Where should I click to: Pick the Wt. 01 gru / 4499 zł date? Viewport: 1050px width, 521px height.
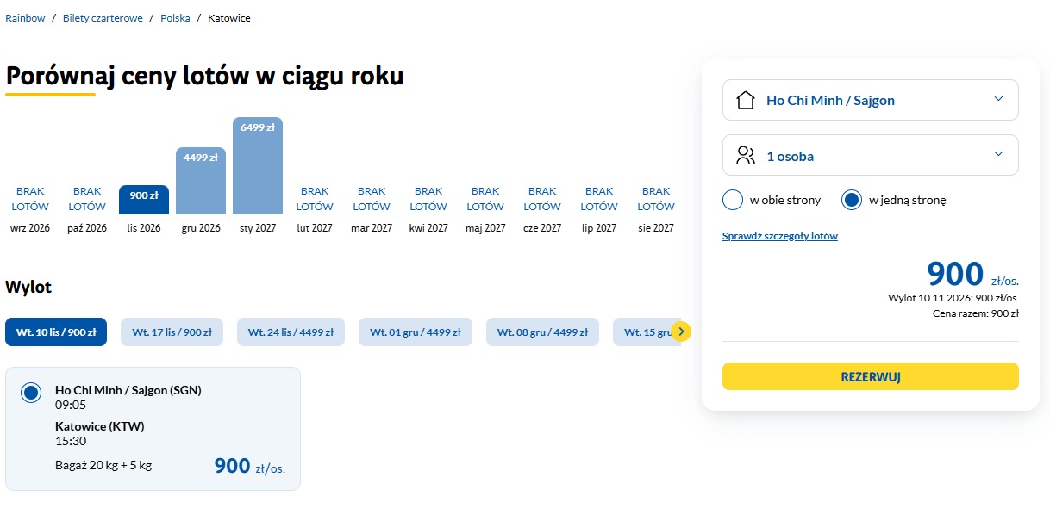pos(416,332)
